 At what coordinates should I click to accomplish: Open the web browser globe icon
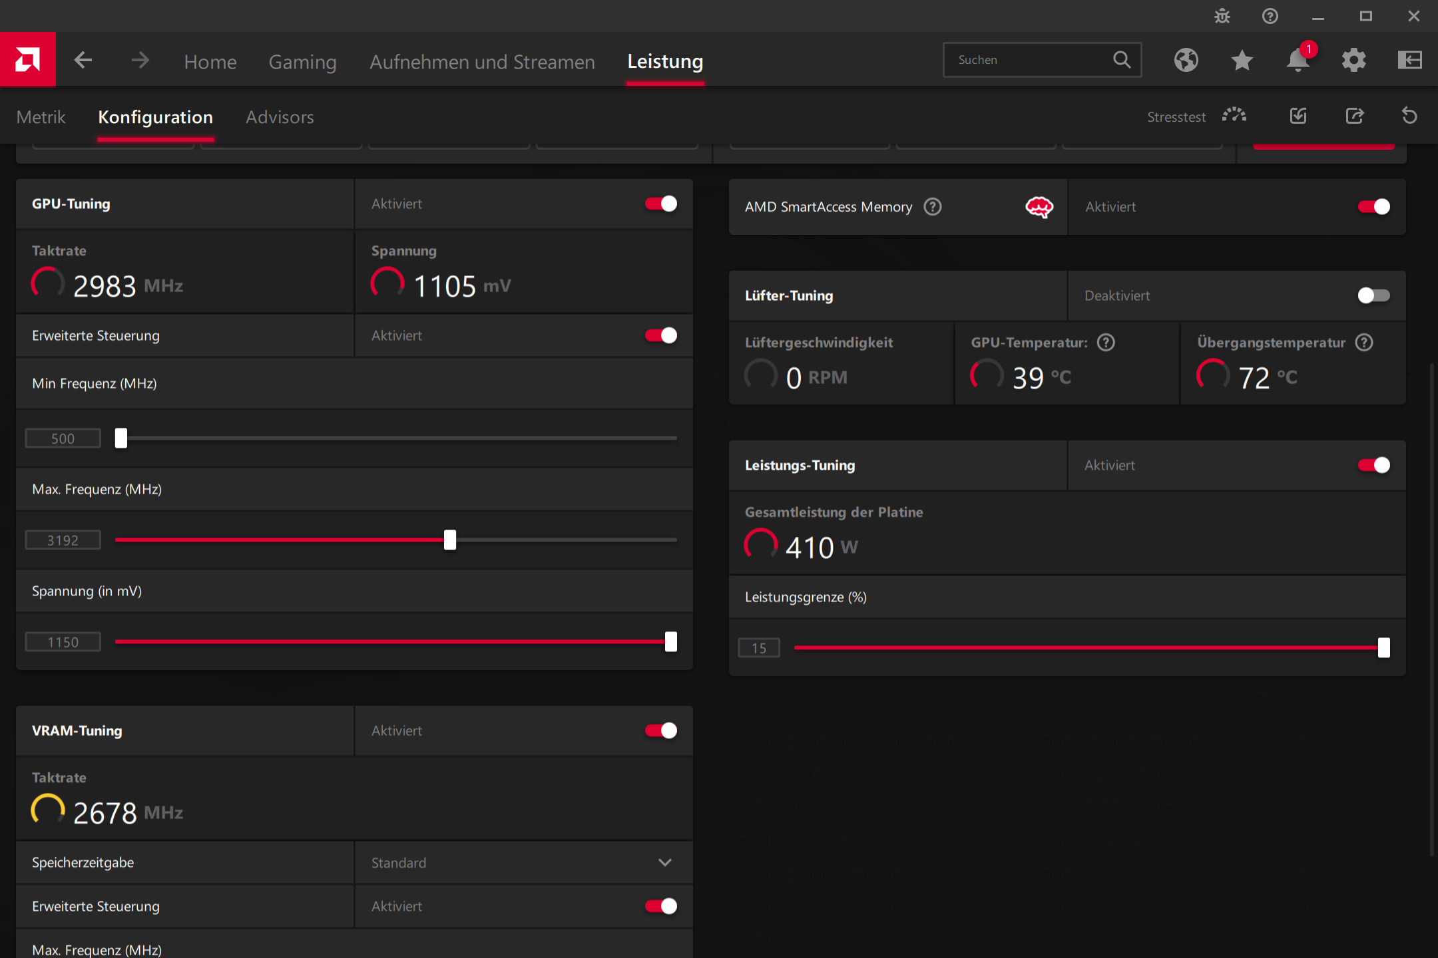pos(1186,60)
